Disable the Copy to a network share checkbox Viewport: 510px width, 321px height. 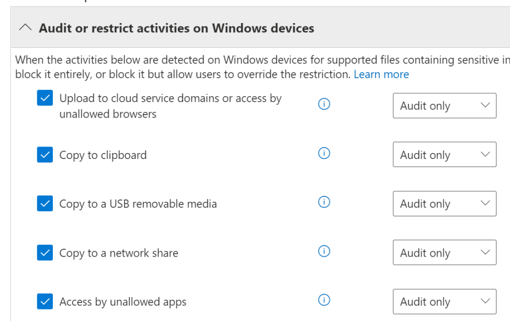click(45, 253)
